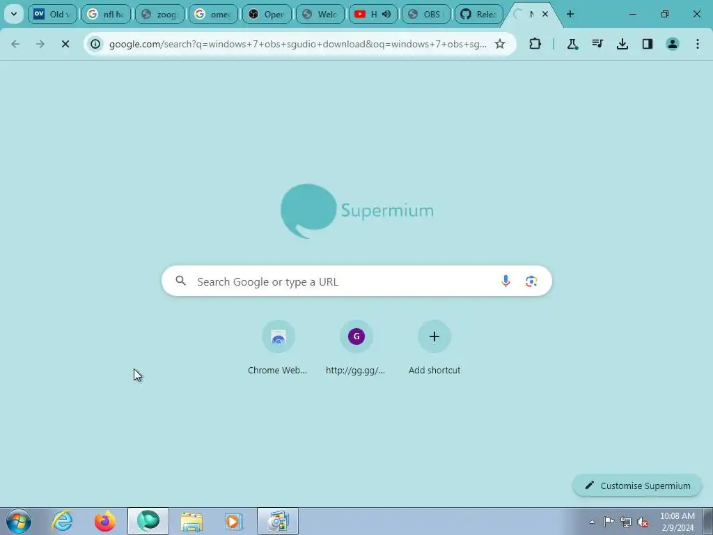Close the currently loading tab

[545, 14]
